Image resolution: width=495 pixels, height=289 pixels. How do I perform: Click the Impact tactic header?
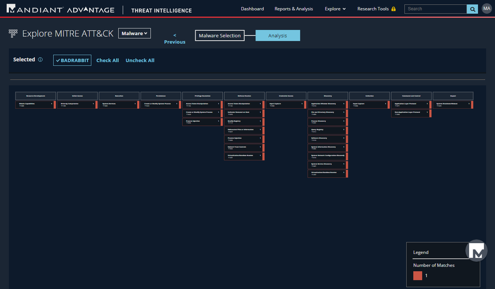453,96
